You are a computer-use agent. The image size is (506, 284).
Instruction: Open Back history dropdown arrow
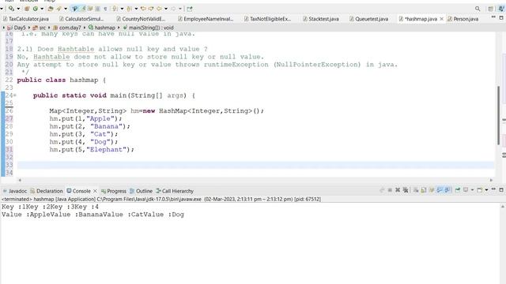166,9
